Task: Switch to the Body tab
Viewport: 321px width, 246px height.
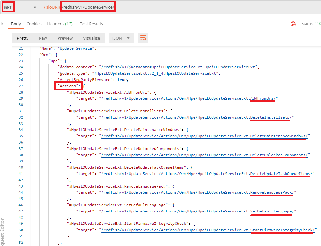Action: [x=16, y=24]
